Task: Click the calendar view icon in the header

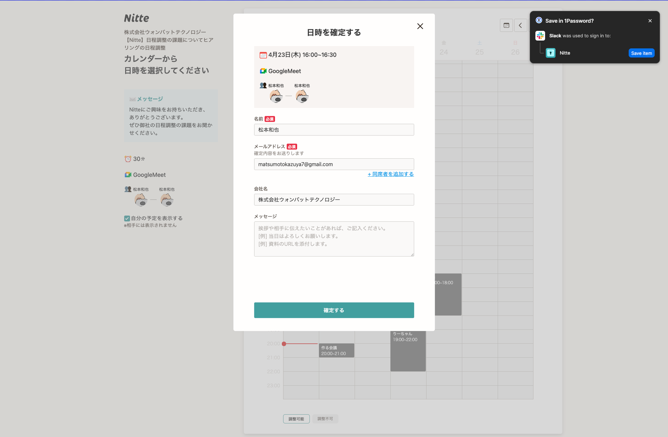Action: 506,25
